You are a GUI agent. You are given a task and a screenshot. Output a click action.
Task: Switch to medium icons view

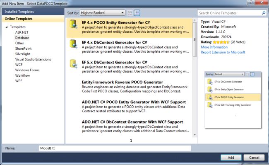point(137,13)
